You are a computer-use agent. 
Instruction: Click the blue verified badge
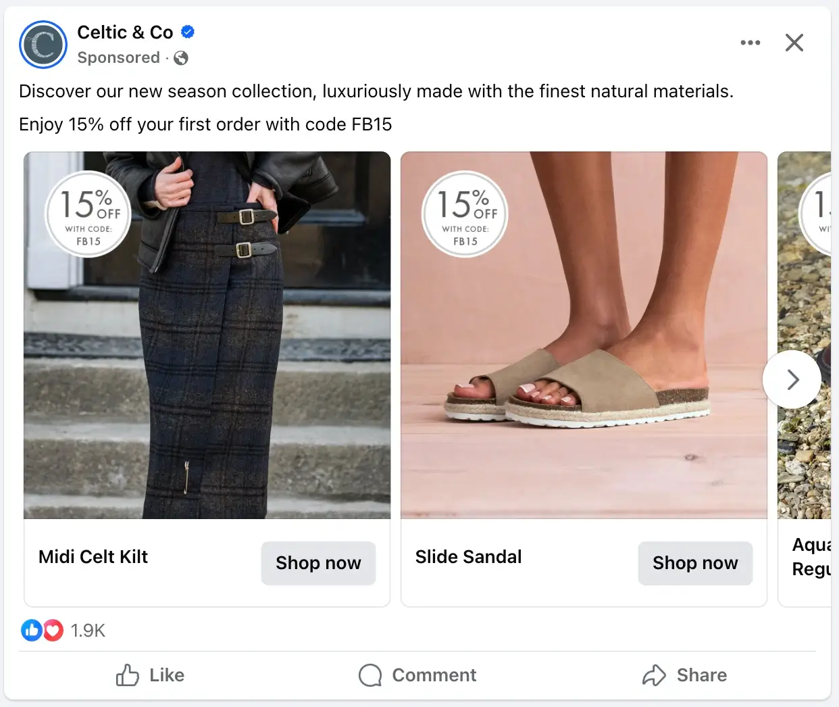coord(187,31)
